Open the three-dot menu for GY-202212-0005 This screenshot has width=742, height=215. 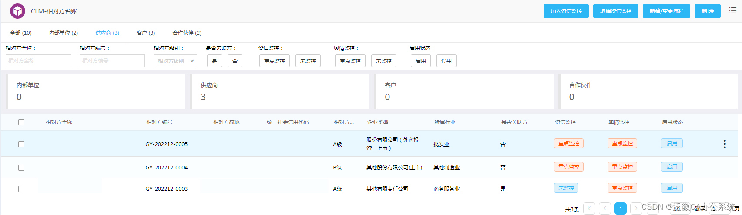(x=725, y=144)
